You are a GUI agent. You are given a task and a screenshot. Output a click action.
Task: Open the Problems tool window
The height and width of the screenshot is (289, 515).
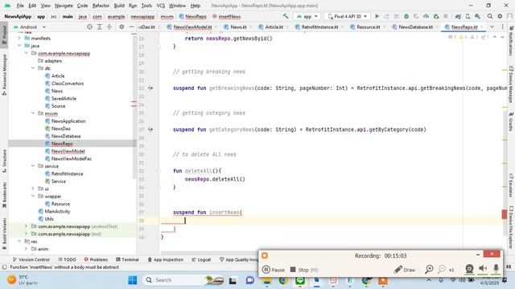tap(96, 259)
